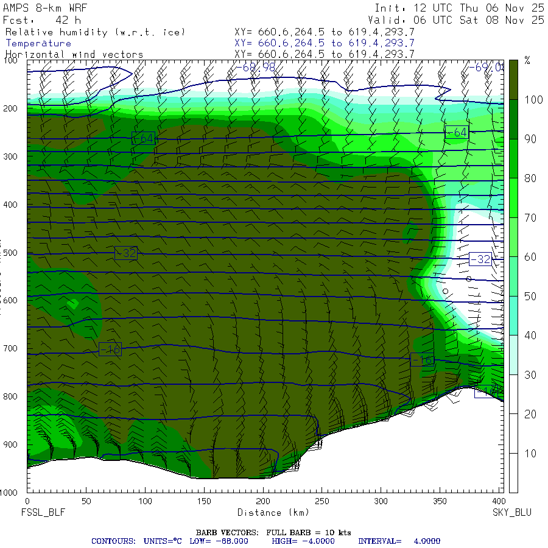The image size is (548, 548).
Task: Click the right '-64' temperature contour label
Action: point(457,133)
